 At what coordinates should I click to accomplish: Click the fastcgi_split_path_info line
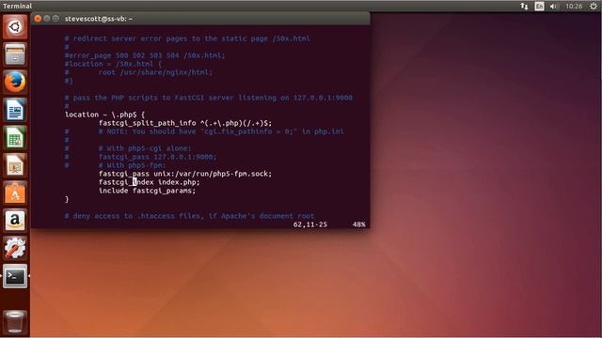coord(185,123)
